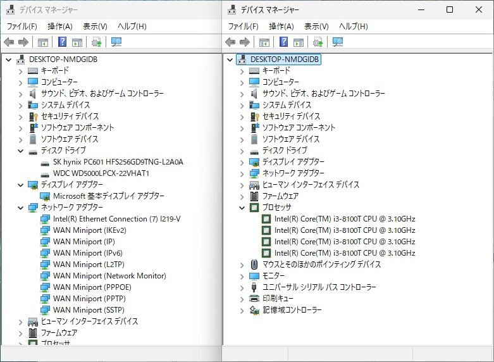Image resolution: width=494 pixels, height=362 pixels.
Task: Click Help icon in right window toolbar
Action: tap(284, 42)
